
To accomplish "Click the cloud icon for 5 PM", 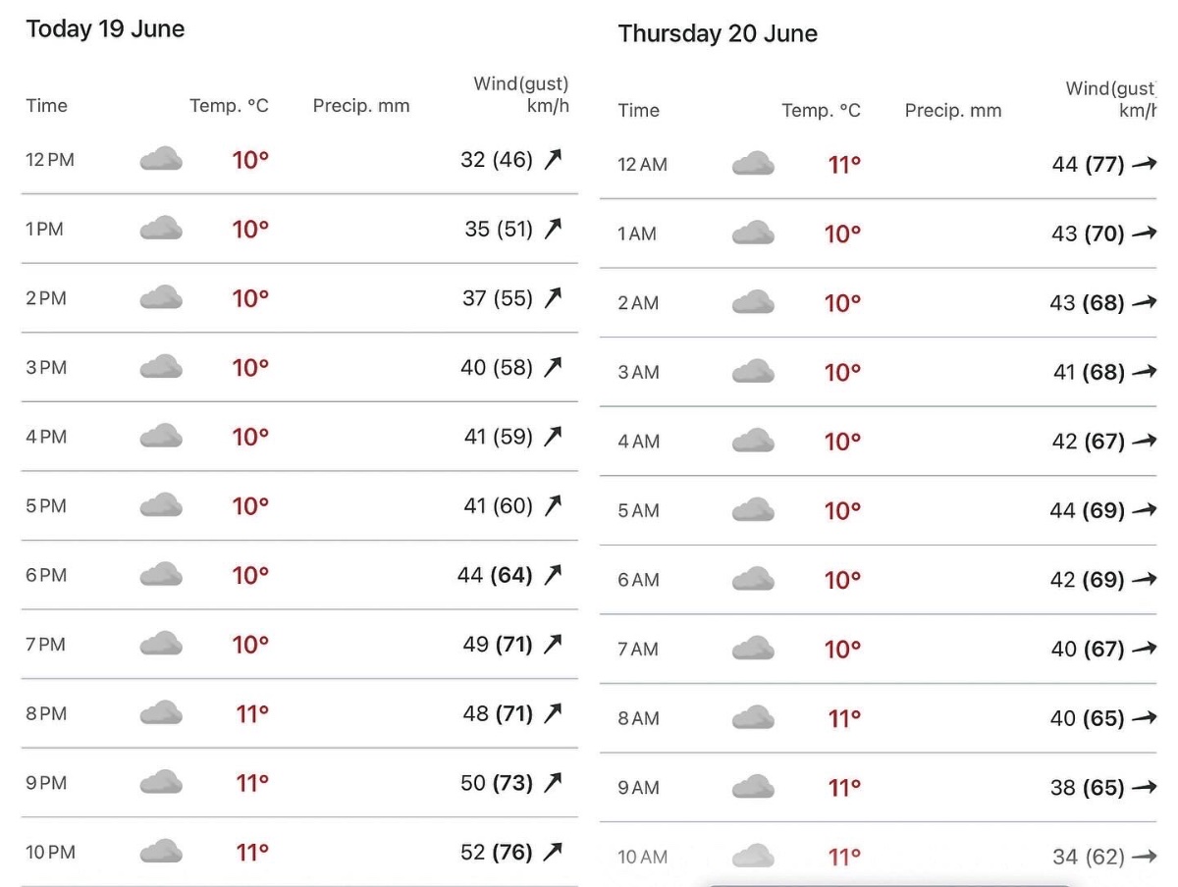I will (x=161, y=505).
